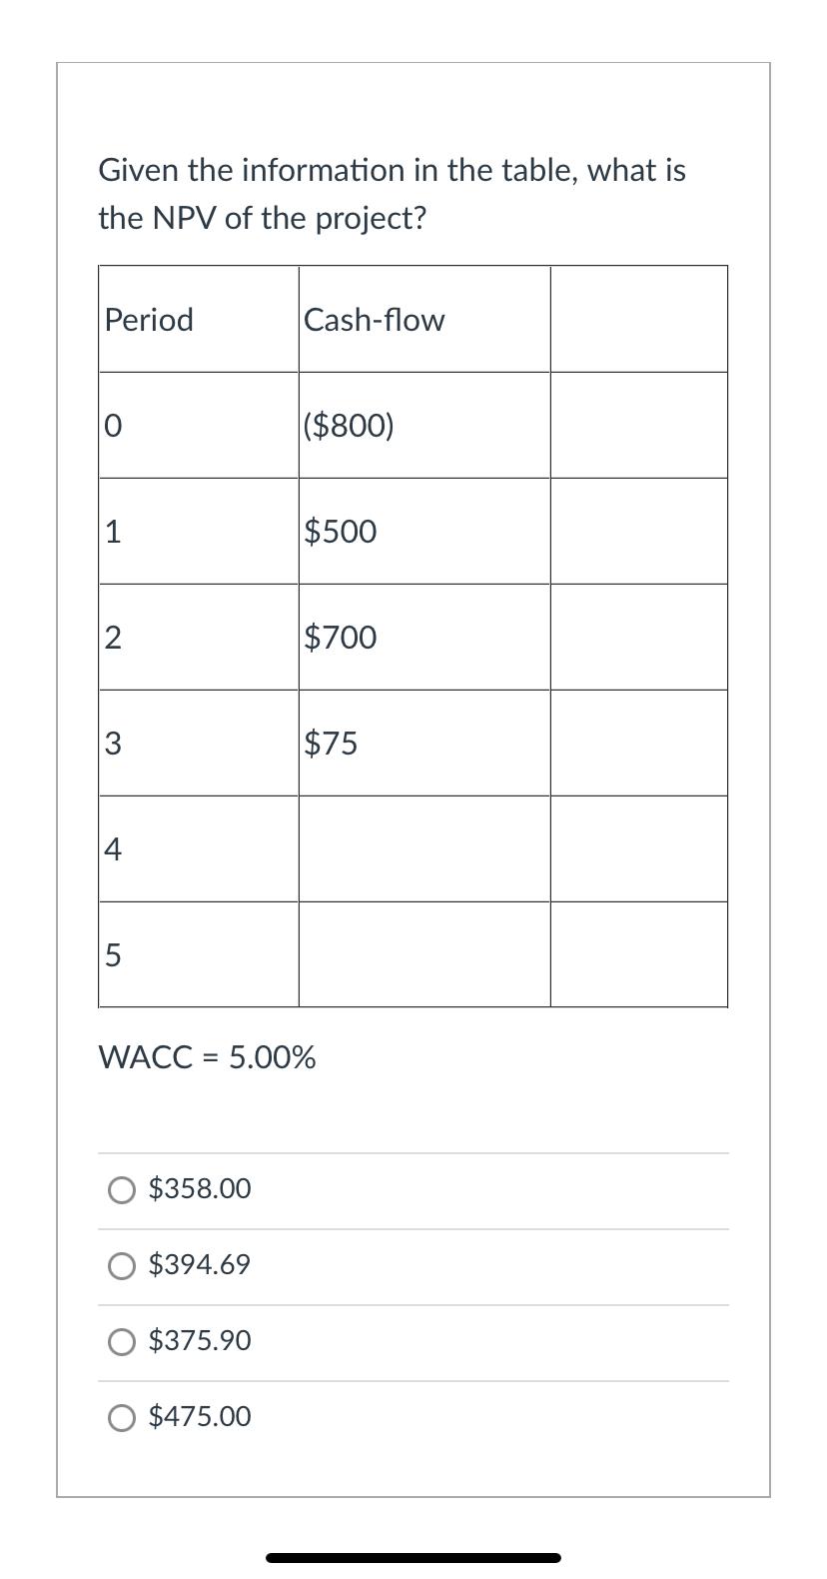Click the $475.00 answer label text

[x=200, y=1416]
